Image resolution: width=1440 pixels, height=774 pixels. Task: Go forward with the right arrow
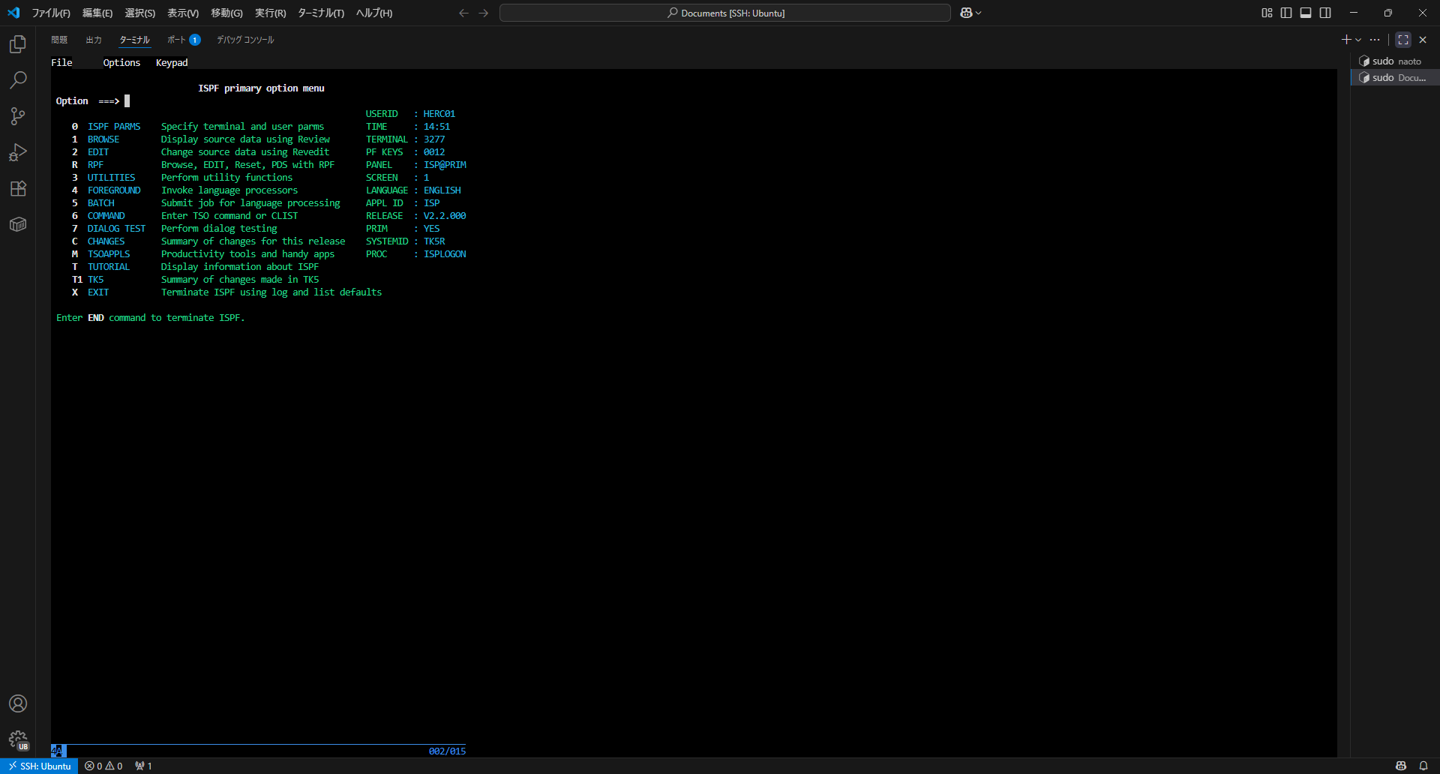[483, 13]
